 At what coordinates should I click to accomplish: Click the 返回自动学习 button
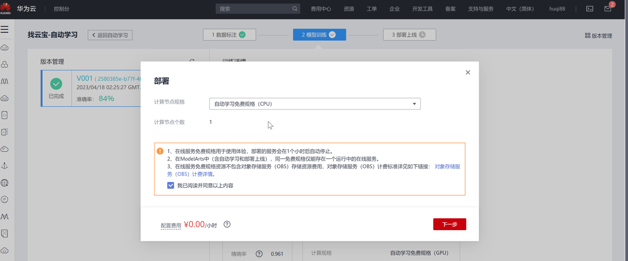[x=110, y=35]
